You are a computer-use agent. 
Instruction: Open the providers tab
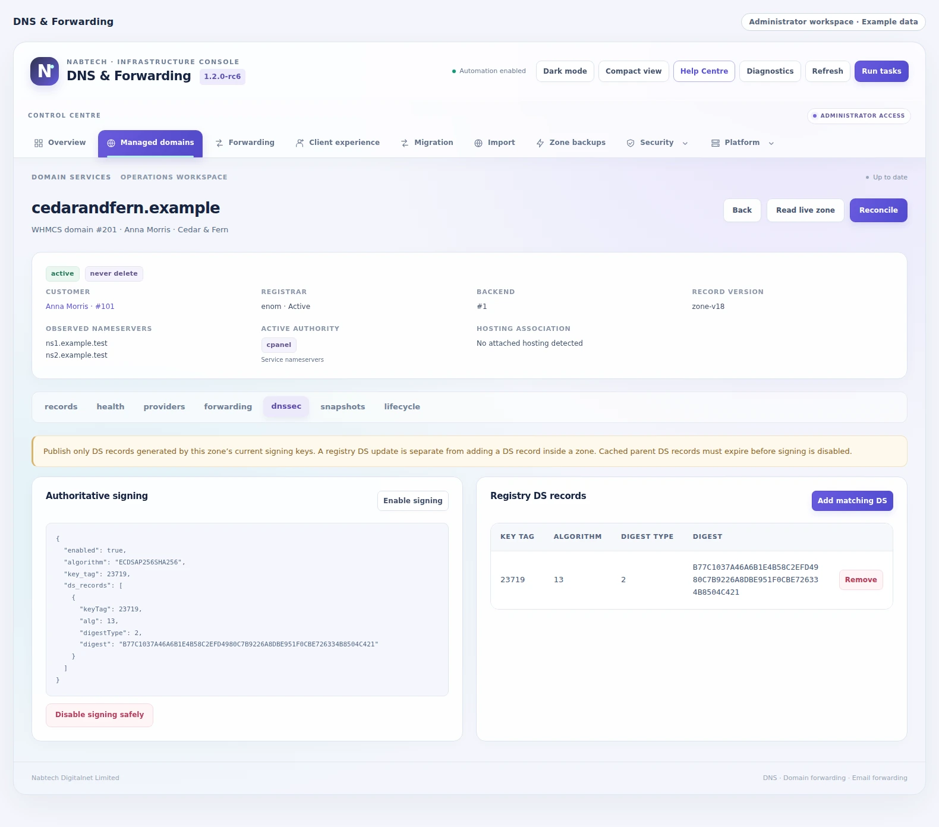coord(164,407)
